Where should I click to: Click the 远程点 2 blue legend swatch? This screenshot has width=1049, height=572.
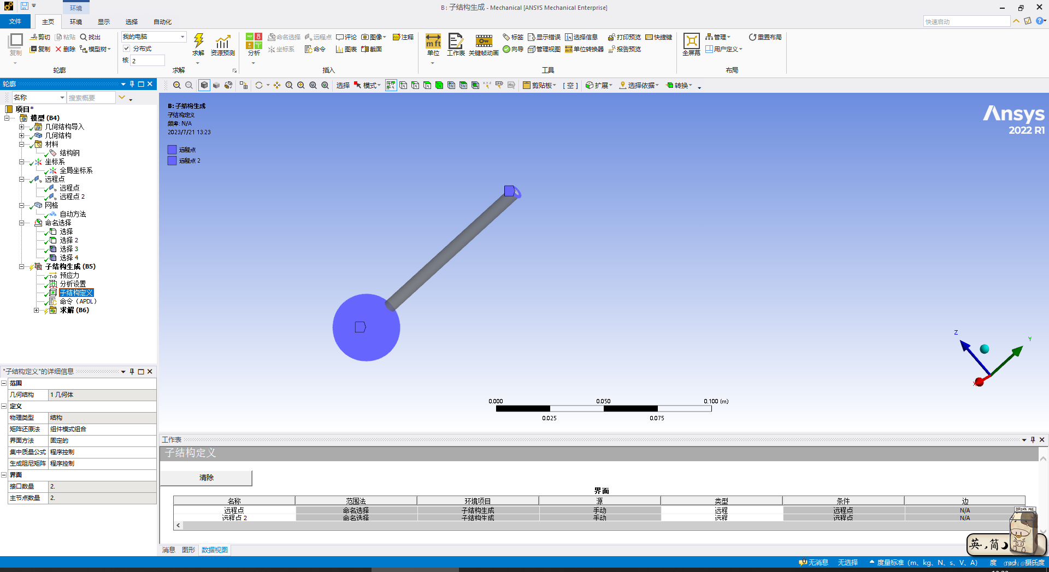pos(172,160)
